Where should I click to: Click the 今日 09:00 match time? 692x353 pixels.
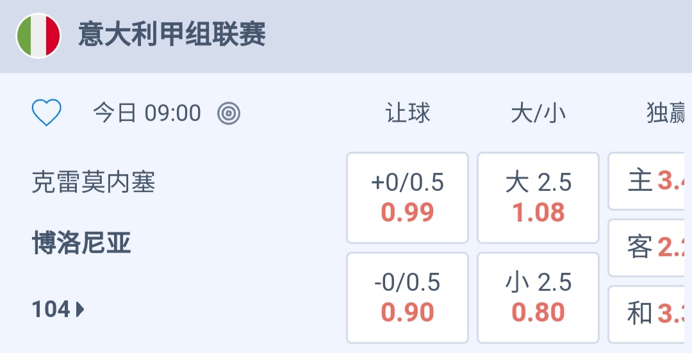147,113
